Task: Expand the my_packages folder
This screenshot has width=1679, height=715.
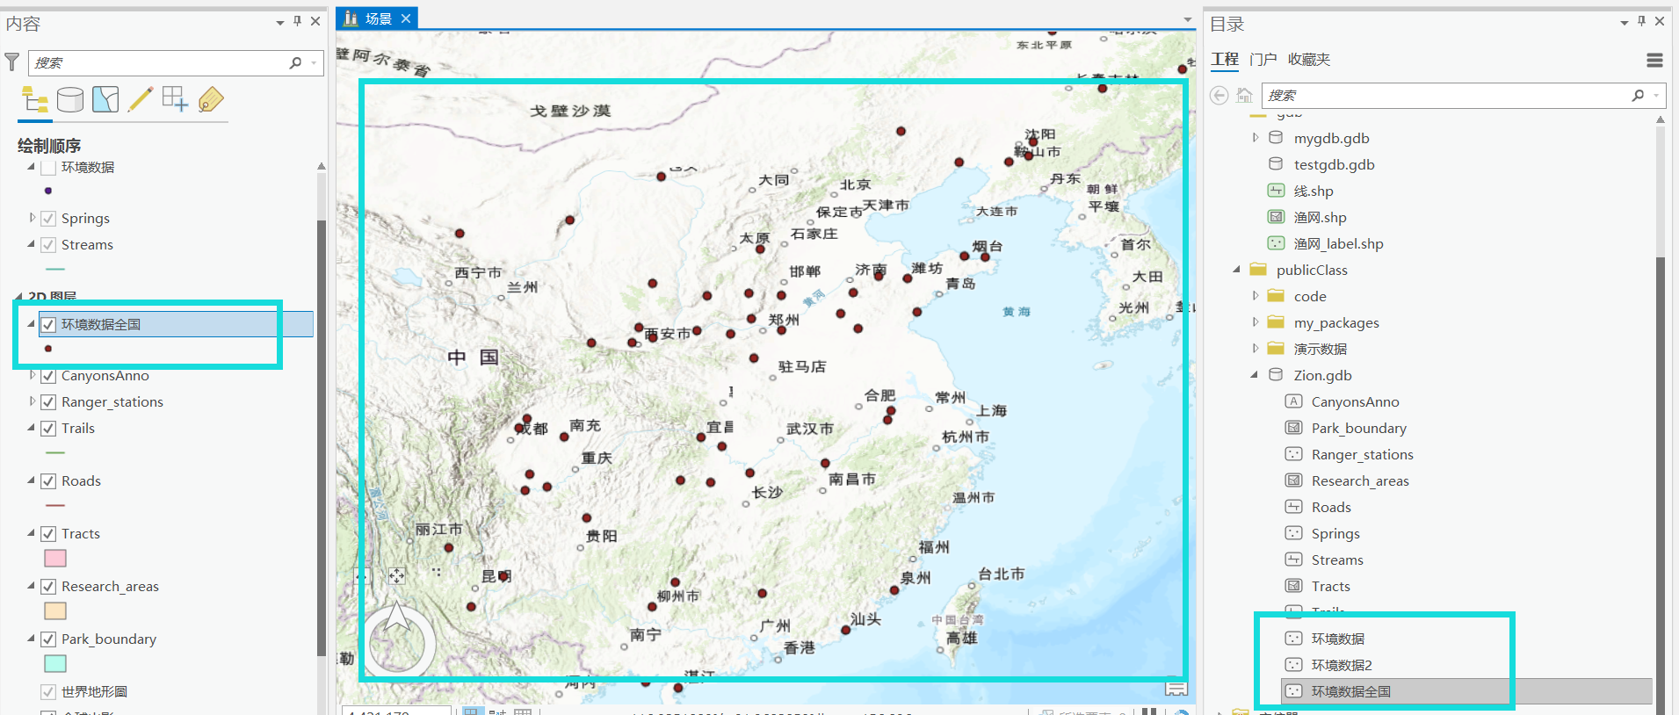Action: 1256,321
